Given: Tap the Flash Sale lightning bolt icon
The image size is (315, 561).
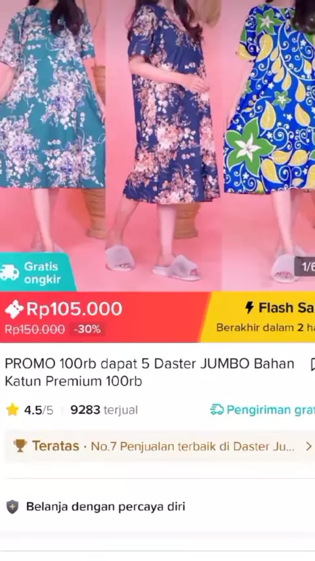Looking at the screenshot, I should (249, 307).
